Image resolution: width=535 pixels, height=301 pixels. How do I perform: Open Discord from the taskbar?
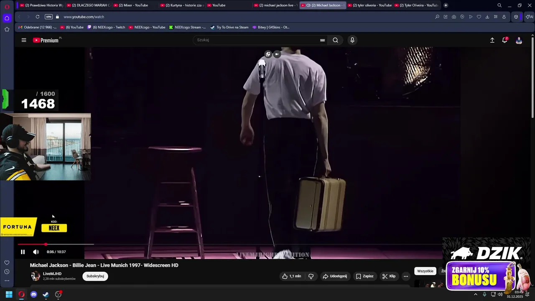(34, 294)
